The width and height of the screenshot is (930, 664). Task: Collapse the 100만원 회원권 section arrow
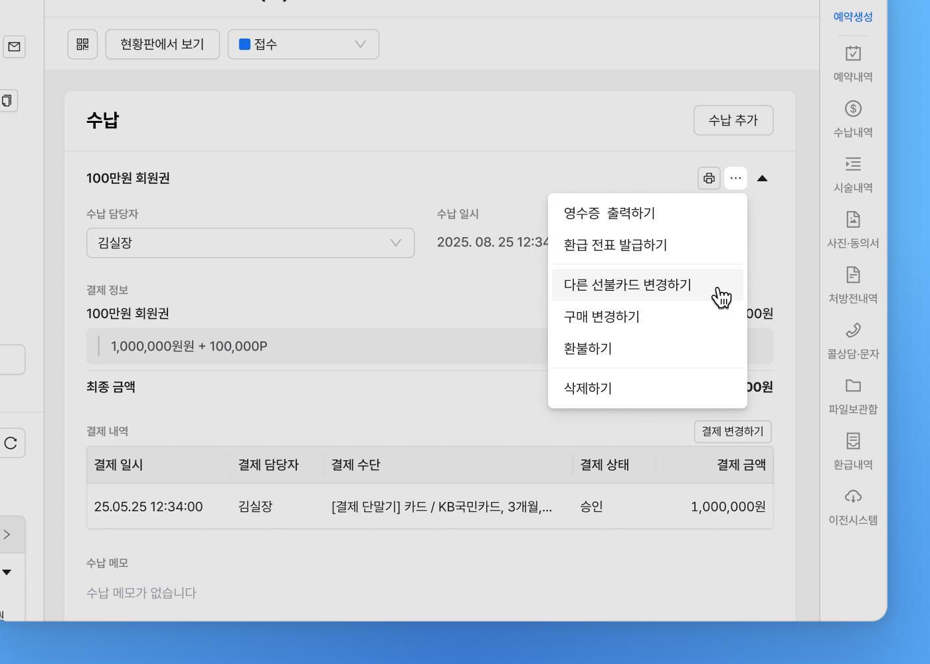pos(762,178)
